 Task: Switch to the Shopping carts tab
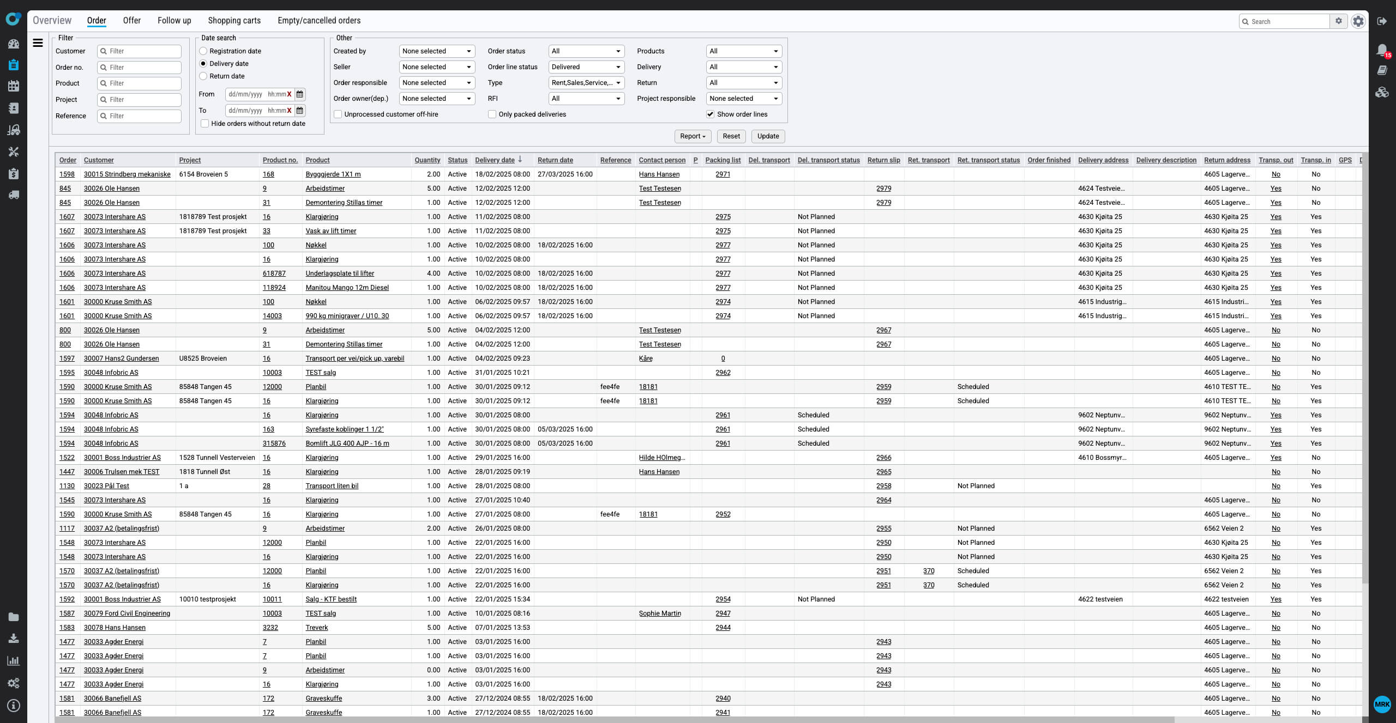click(234, 21)
